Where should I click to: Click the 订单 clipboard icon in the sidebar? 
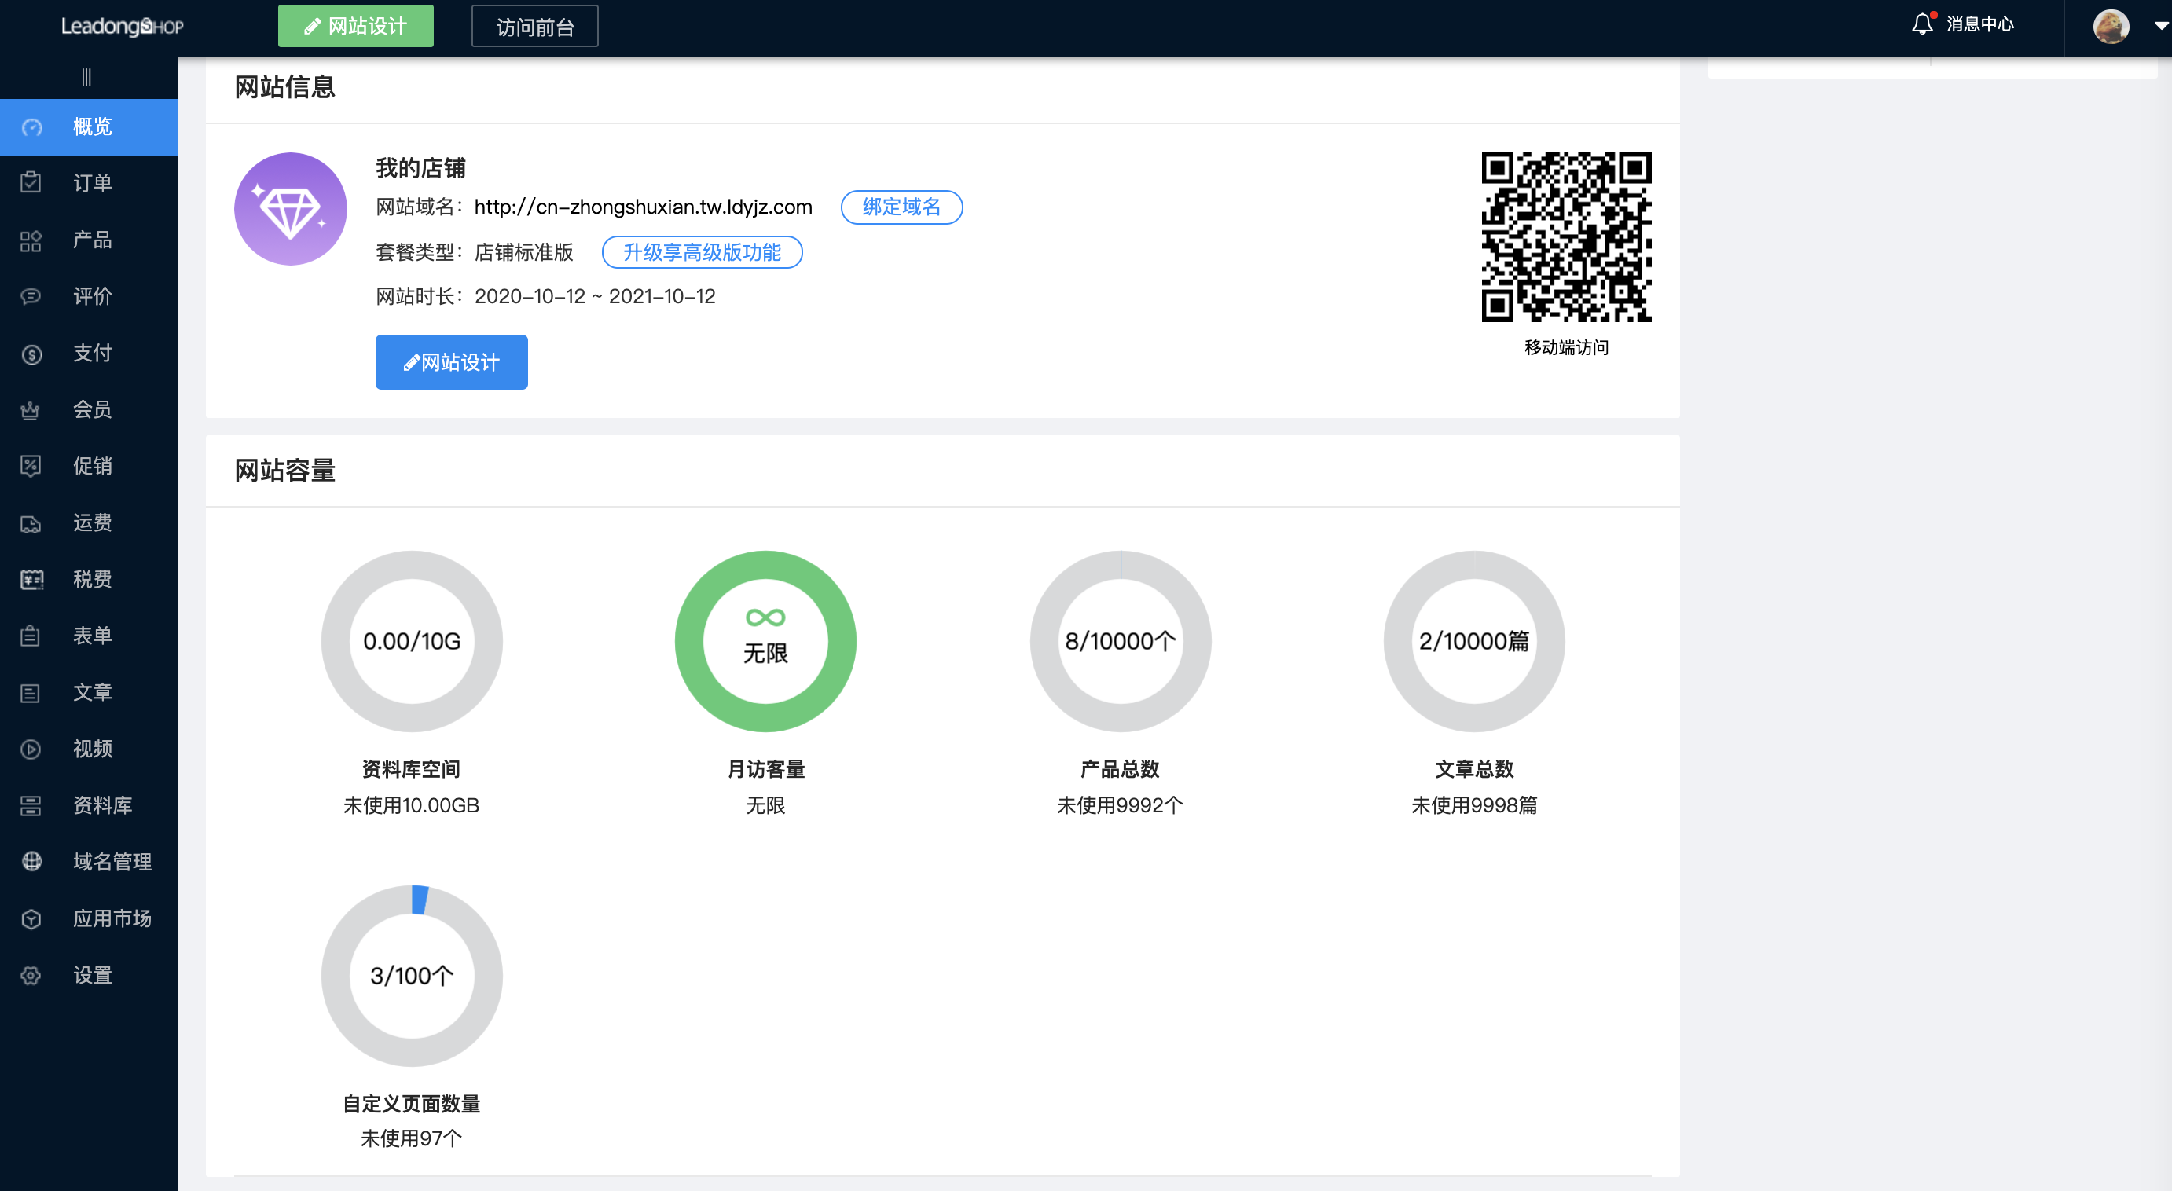[31, 183]
